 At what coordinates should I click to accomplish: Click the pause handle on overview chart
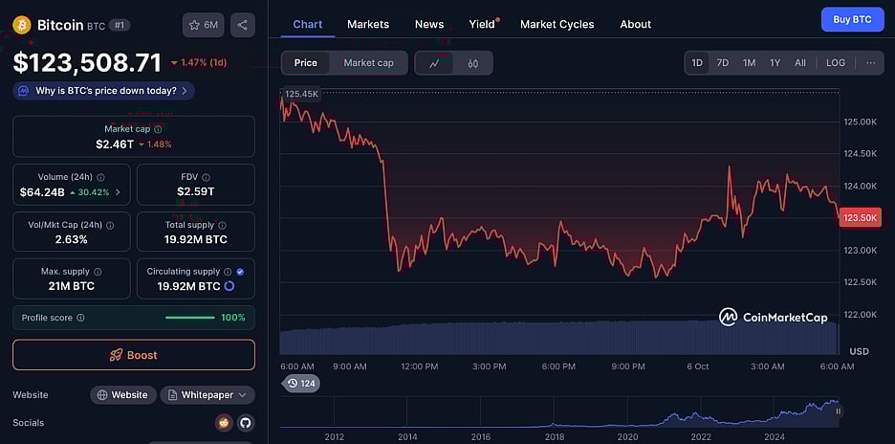coord(839,411)
